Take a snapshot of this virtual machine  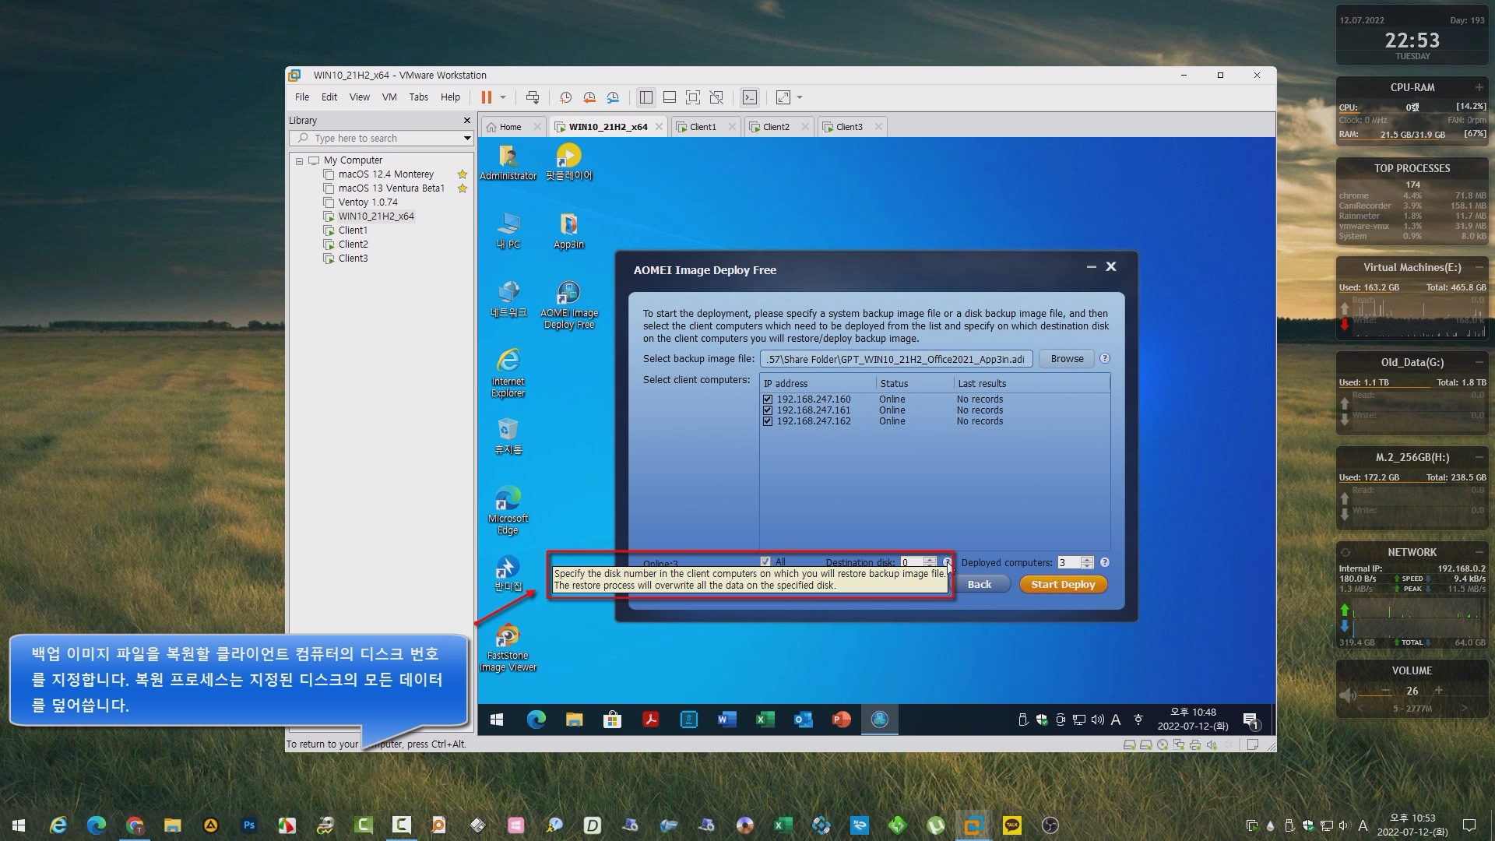(566, 97)
